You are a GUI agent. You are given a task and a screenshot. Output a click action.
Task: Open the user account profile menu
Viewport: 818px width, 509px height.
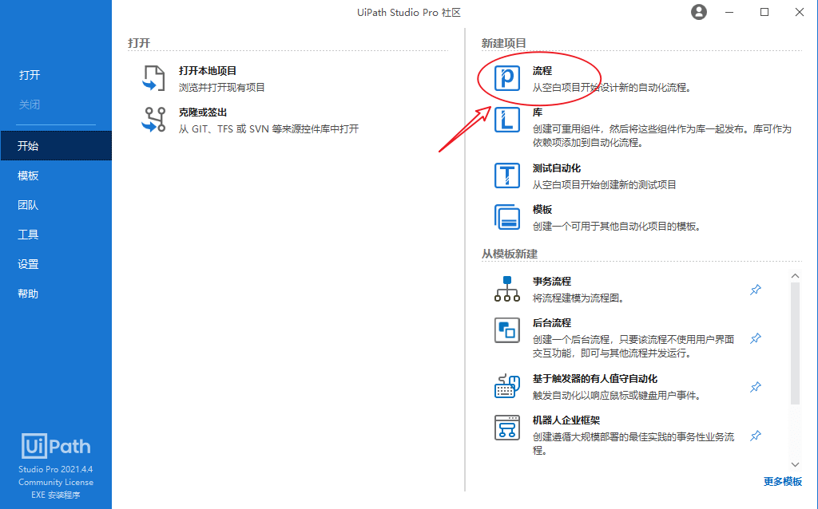point(699,12)
